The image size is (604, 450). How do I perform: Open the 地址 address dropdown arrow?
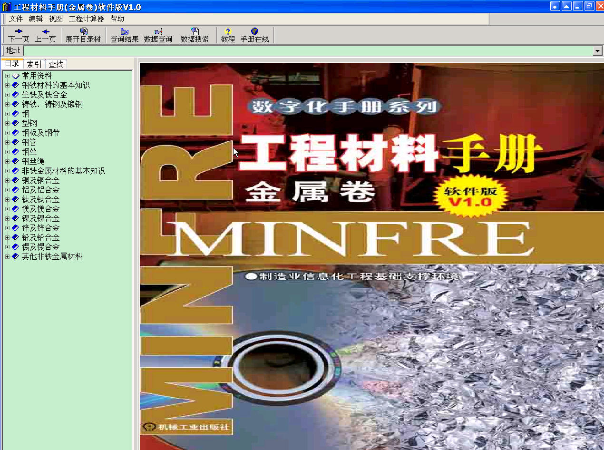pos(598,51)
